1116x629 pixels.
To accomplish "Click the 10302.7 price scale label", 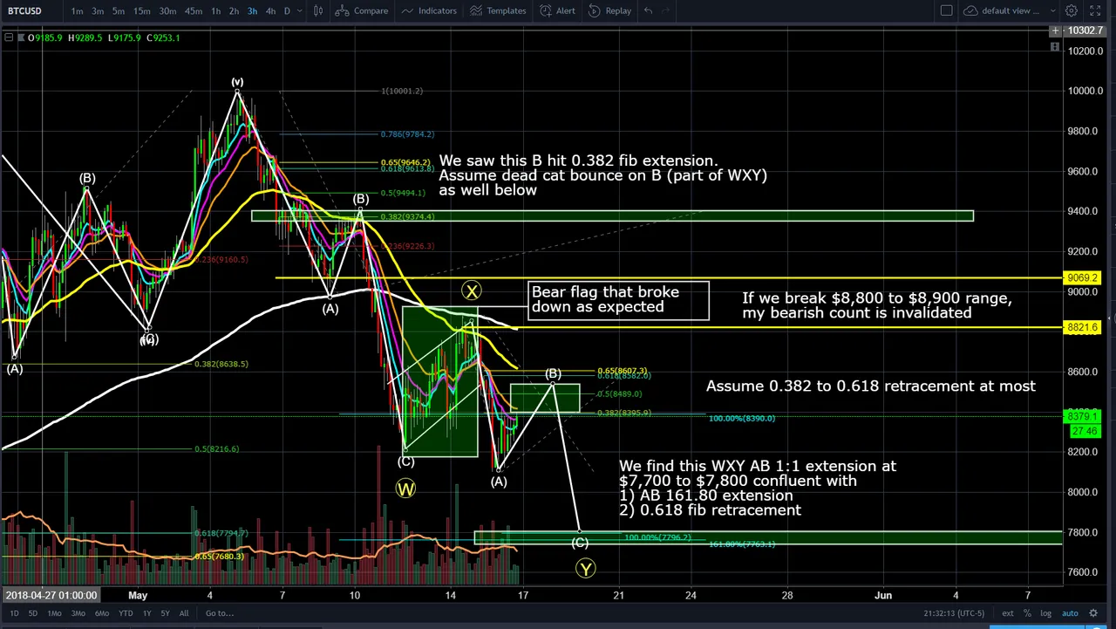I will 1085,31.
